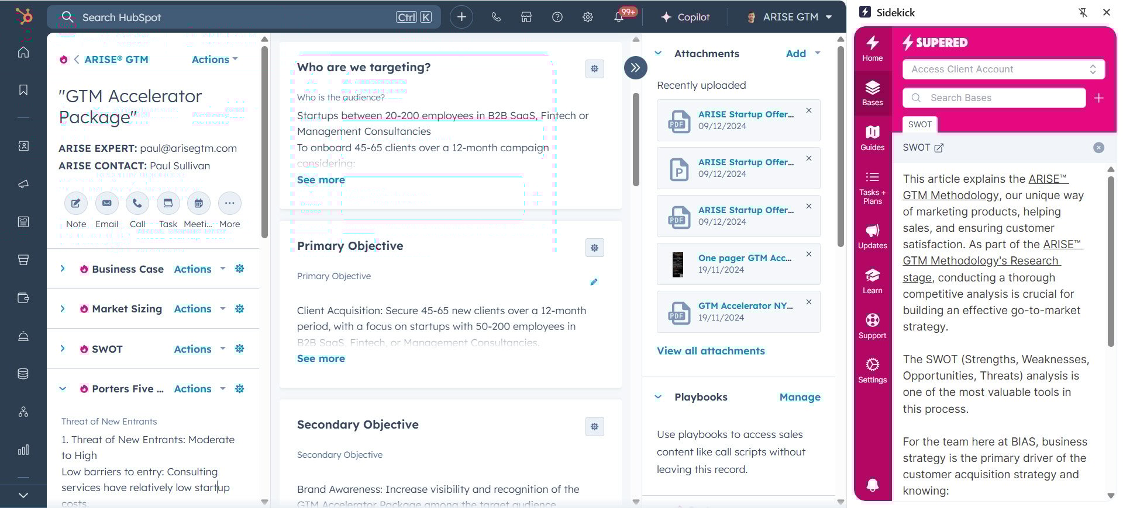Open Copilot from the top bar

pyautogui.click(x=685, y=17)
